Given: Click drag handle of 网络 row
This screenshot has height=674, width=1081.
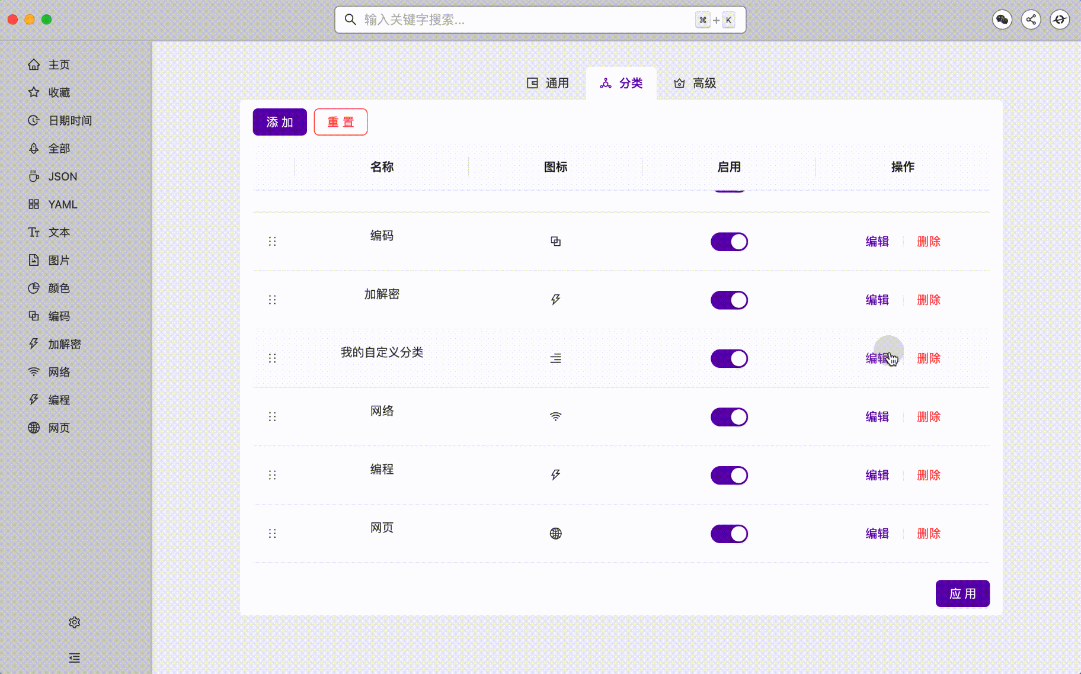Looking at the screenshot, I should (272, 417).
